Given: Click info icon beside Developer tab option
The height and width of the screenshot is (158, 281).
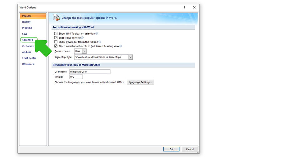Looking at the screenshot, I should coord(100,42).
